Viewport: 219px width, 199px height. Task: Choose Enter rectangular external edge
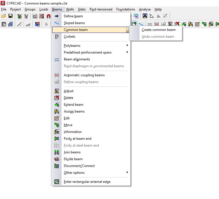point(87,182)
